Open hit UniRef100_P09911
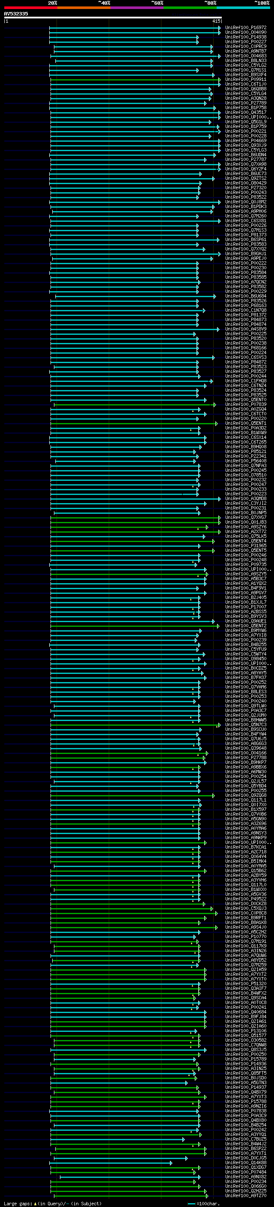The height and width of the screenshot is (1207, 274). point(246,79)
